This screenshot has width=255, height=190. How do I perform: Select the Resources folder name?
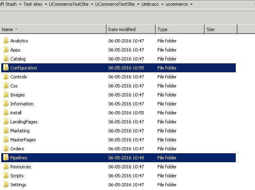[x=21, y=167]
